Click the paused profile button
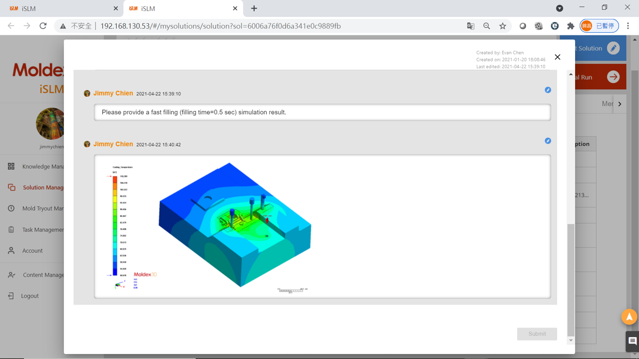 tap(599, 26)
